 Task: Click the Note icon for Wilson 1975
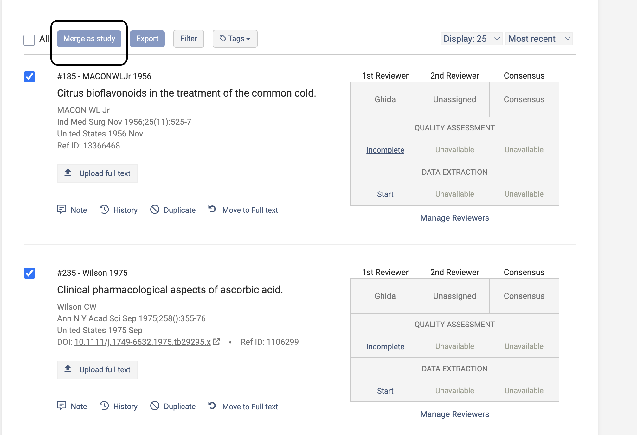pos(61,406)
